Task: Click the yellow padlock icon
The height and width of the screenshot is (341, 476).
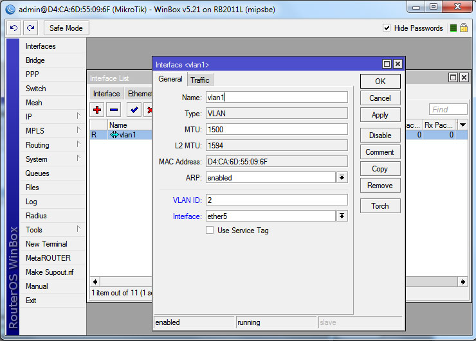Action: pyautogui.click(x=463, y=28)
